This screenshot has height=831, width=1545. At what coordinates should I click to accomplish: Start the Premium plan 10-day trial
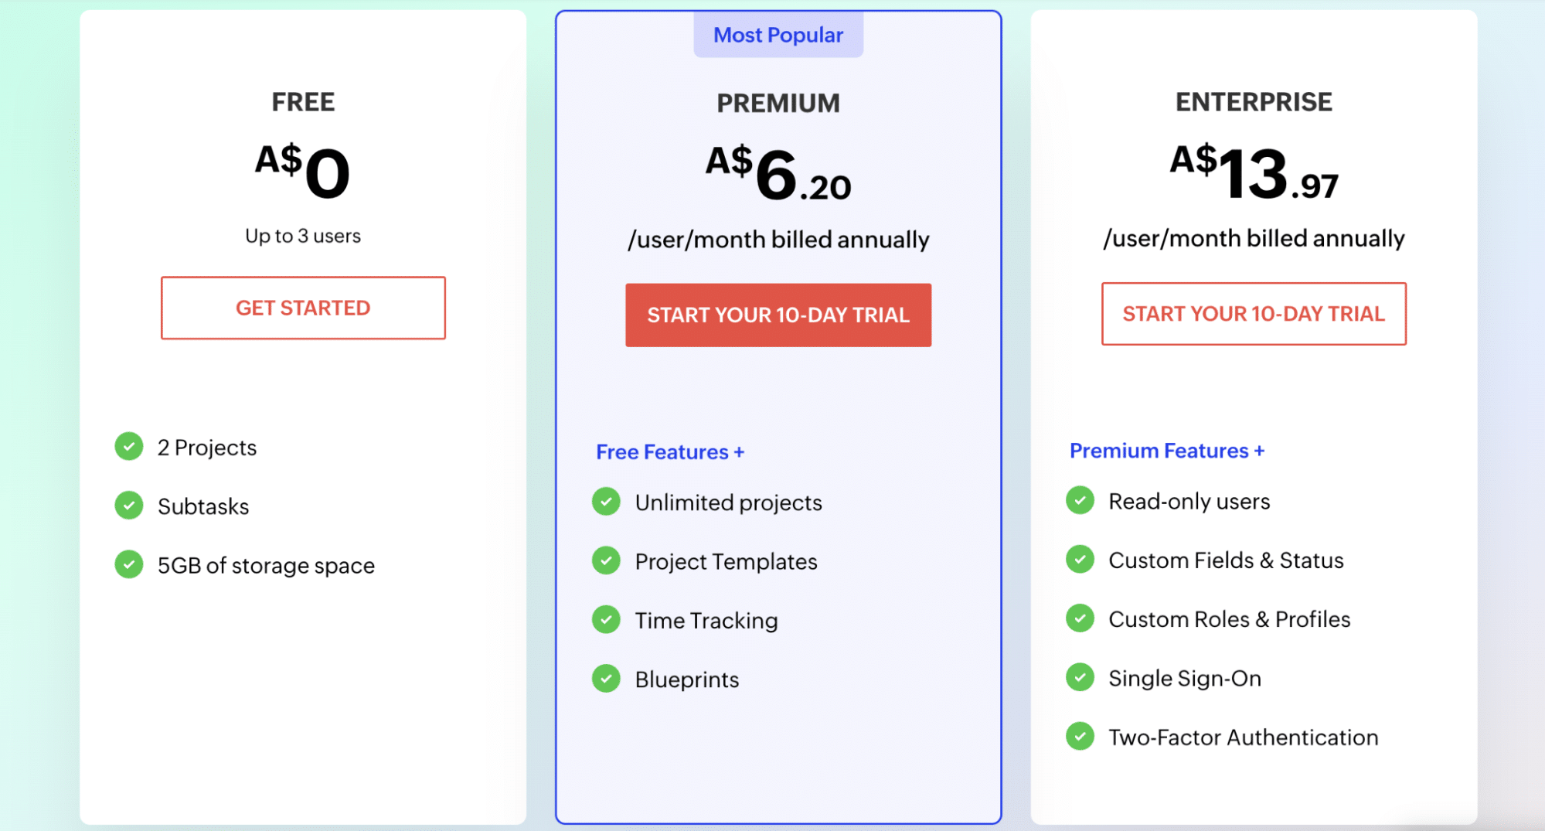tap(778, 315)
